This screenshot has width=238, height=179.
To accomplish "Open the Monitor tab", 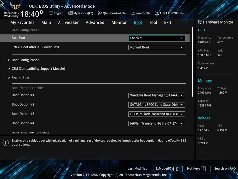I will point(119,23).
